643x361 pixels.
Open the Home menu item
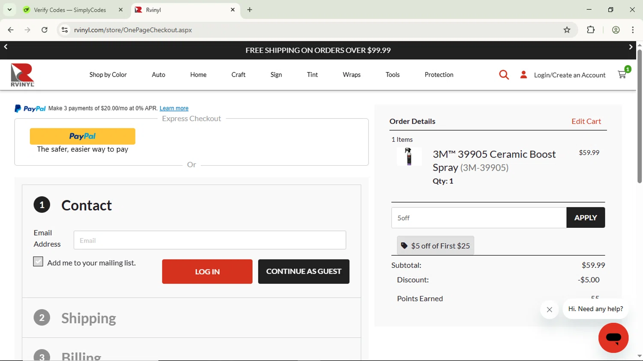[x=198, y=75]
